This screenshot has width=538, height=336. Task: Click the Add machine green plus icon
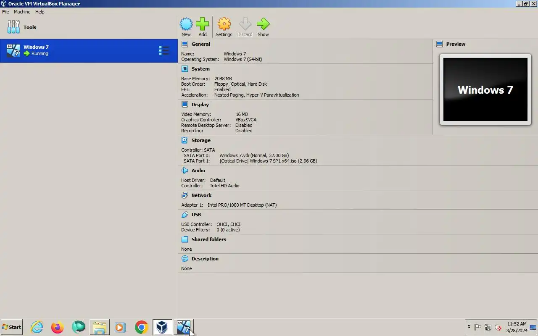[x=203, y=24]
